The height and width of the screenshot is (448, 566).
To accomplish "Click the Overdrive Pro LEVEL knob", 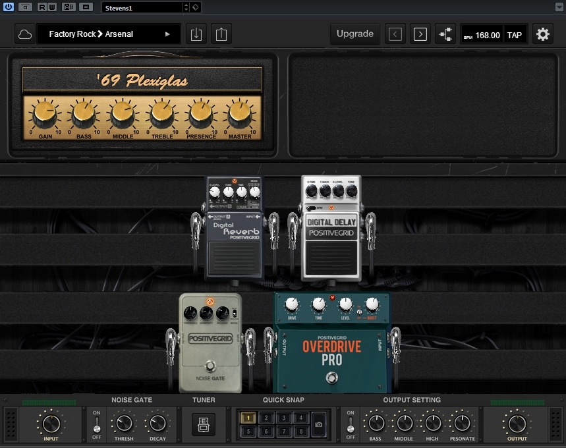I will (x=345, y=305).
